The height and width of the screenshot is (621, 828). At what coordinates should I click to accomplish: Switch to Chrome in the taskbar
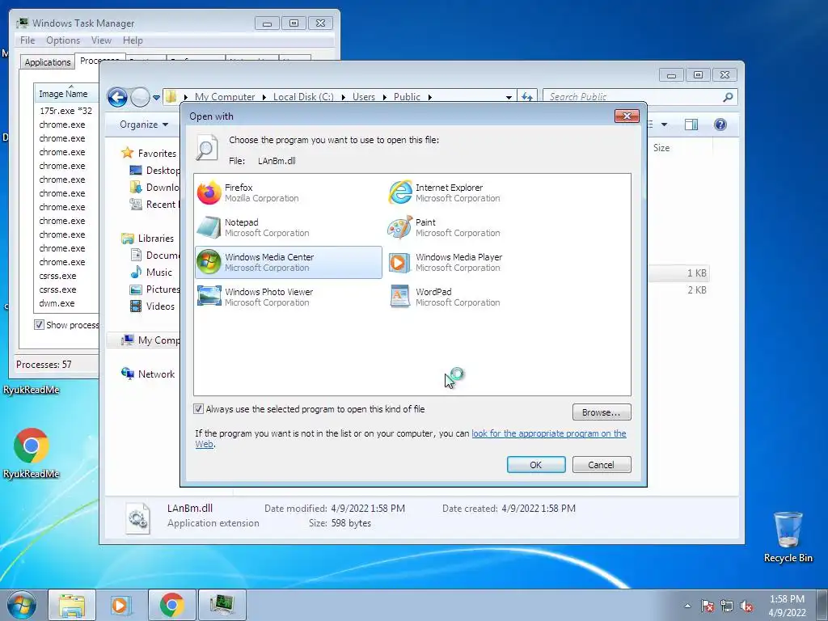(x=171, y=605)
